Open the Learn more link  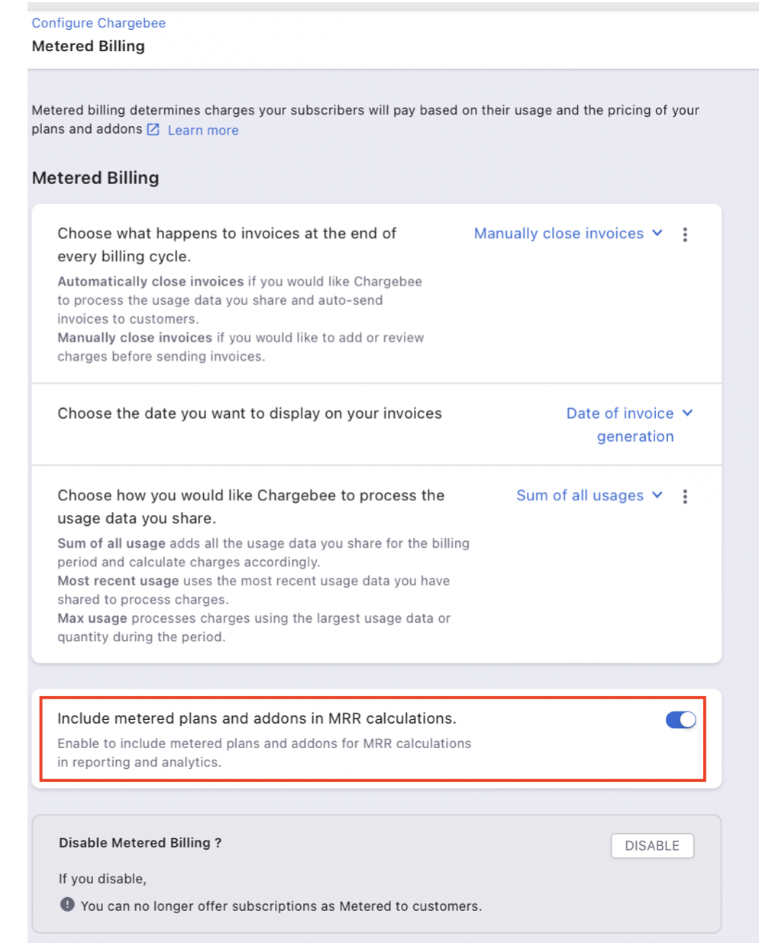[x=203, y=131]
